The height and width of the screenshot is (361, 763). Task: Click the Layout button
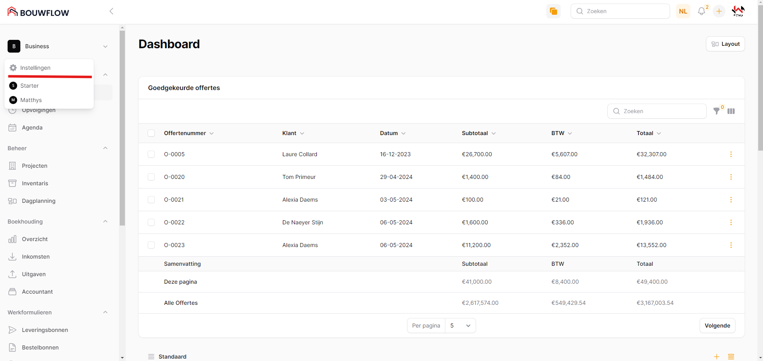(x=725, y=44)
